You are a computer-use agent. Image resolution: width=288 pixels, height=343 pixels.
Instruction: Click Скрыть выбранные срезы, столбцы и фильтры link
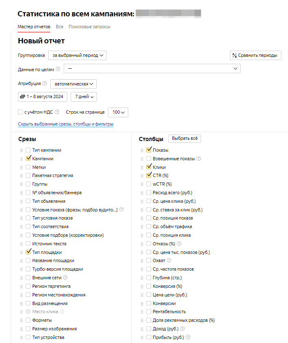point(65,124)
